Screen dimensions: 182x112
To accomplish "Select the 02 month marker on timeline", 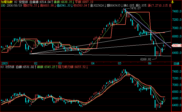I will (x=36, y=63).
